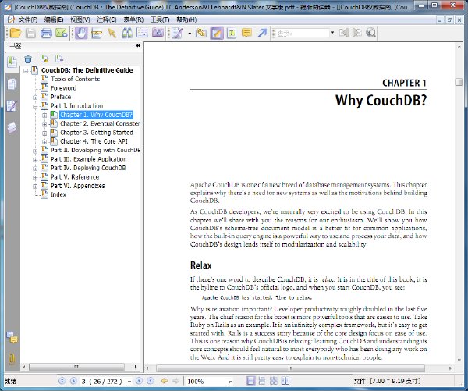The width and height of the screenshot is (468, 391).
Task: Open the pages thumbnail sidebar panel
Action: [x=12, y=84]
